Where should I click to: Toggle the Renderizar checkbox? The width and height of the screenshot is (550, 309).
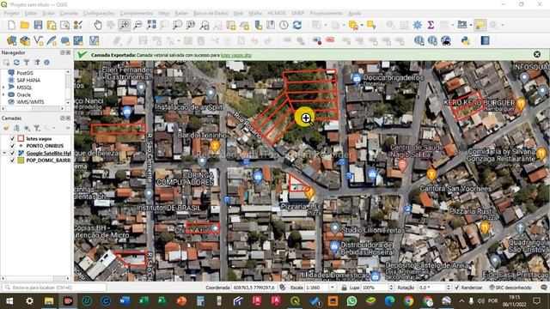(456, 288)
